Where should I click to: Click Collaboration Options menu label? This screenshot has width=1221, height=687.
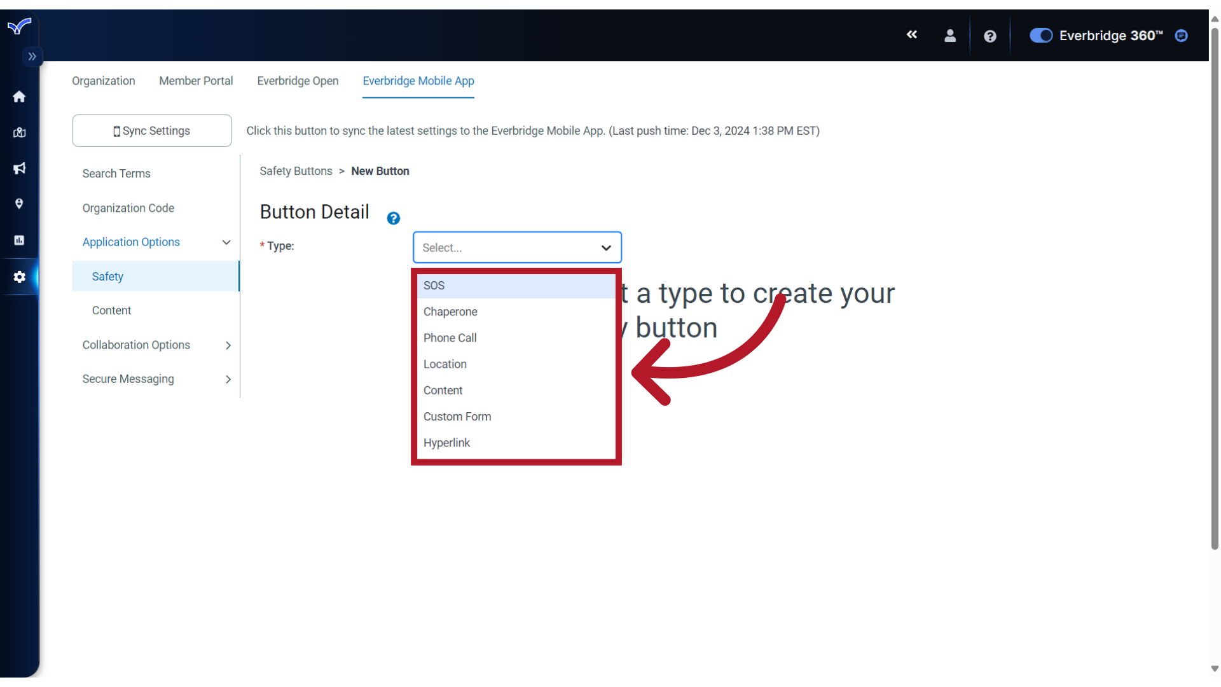[136, 345]
